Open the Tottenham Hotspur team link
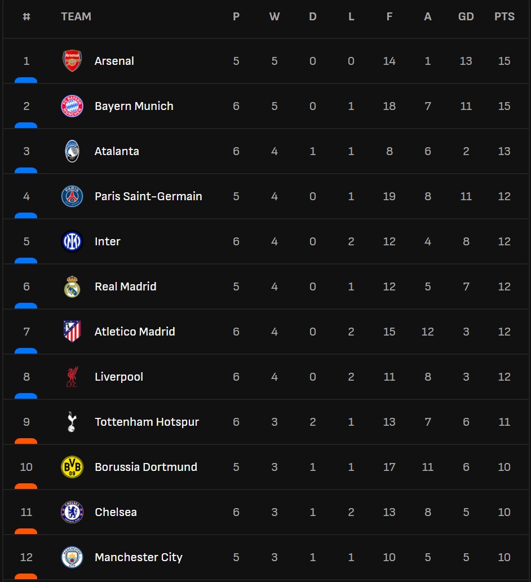531x582 pixels. click(147, 422)
